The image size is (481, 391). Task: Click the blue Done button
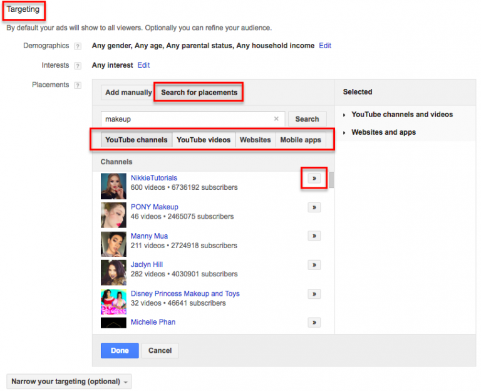tap(120, 350)
